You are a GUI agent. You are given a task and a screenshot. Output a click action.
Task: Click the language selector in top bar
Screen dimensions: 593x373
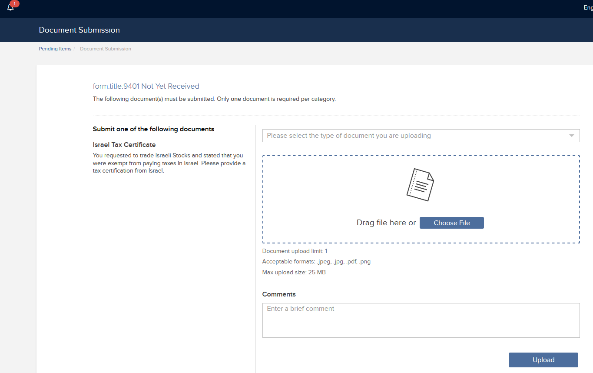588,8
